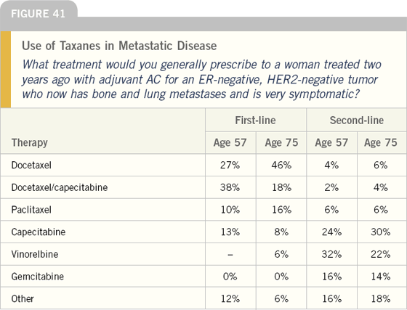Click the Other therapy row label

click(23, 298)
